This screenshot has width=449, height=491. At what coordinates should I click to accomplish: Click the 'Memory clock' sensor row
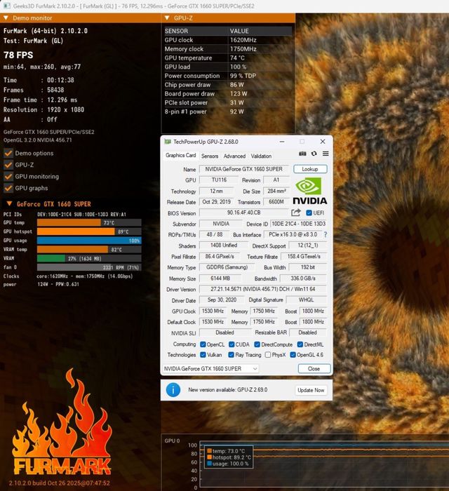(x=228, y=49)
